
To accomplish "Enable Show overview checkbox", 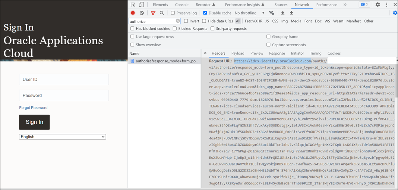I will [132, 45].
